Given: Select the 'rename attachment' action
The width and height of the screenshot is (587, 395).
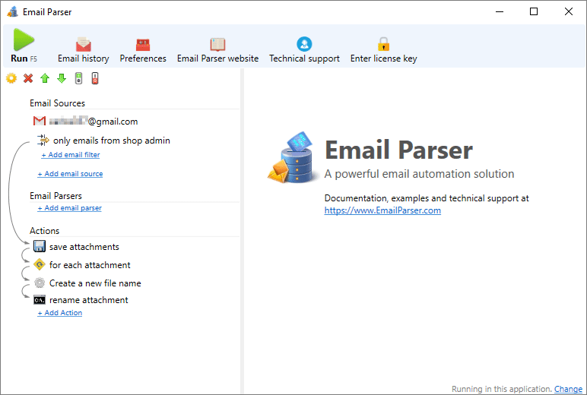Looking at the screenshot, I should coord(88,300).
